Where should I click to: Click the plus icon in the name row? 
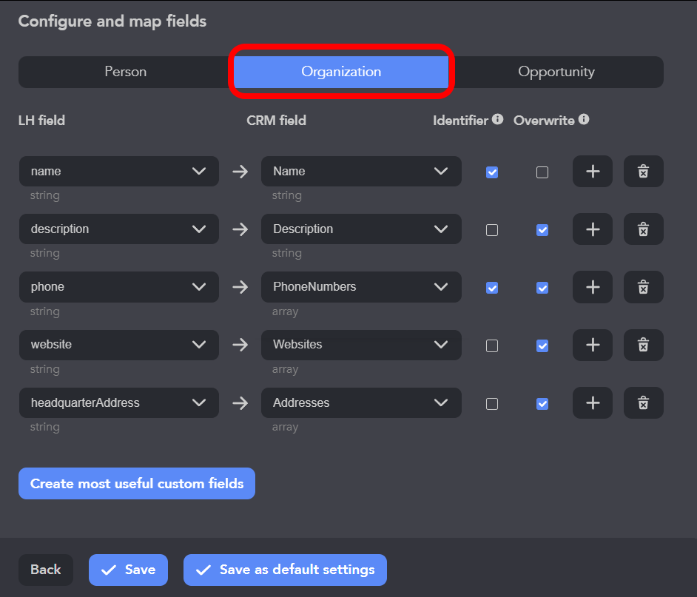coord(592,172)
